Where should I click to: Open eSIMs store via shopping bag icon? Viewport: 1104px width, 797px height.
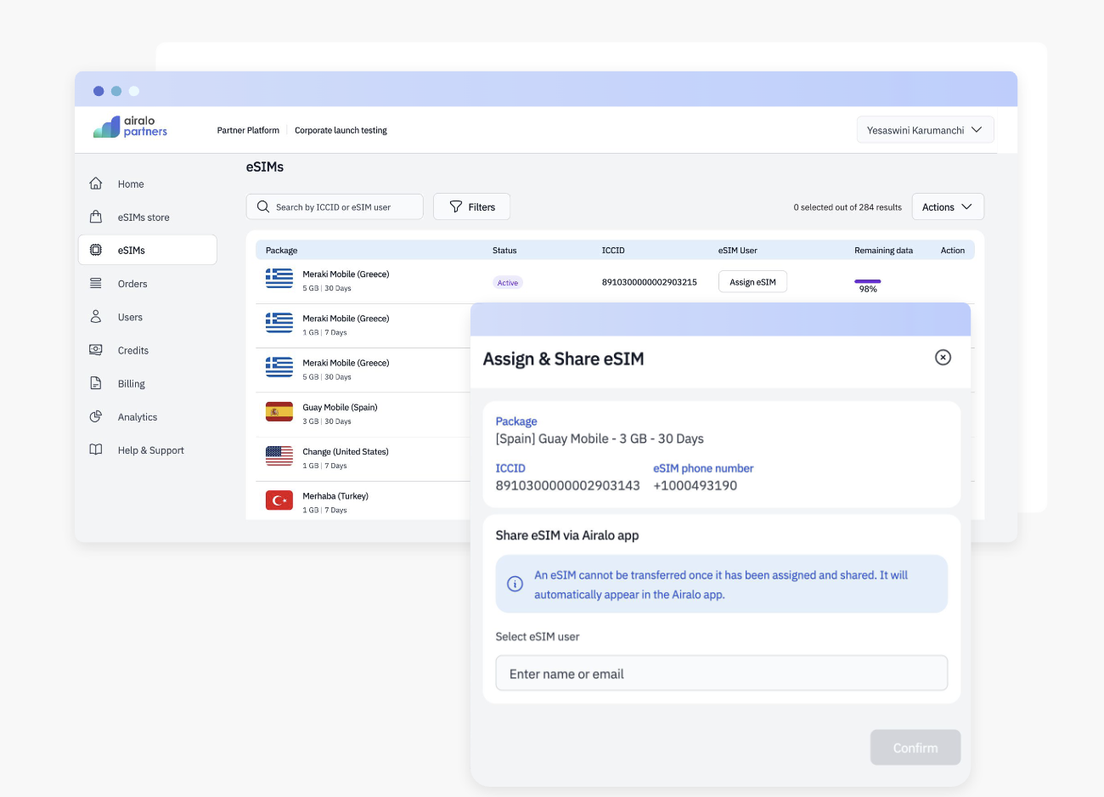pos(96,217)
